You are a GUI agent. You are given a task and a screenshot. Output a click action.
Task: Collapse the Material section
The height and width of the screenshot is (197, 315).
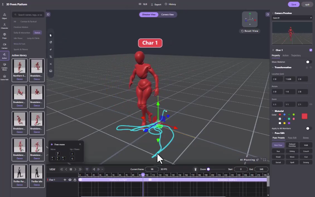[273, 111]
